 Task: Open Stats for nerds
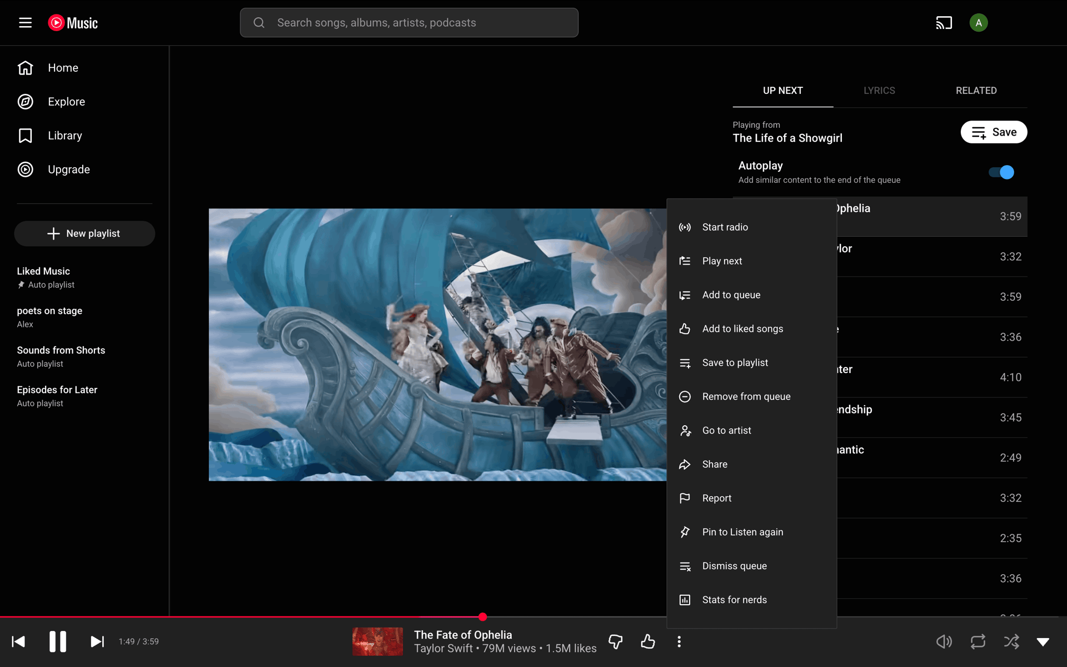pos(751,600)
